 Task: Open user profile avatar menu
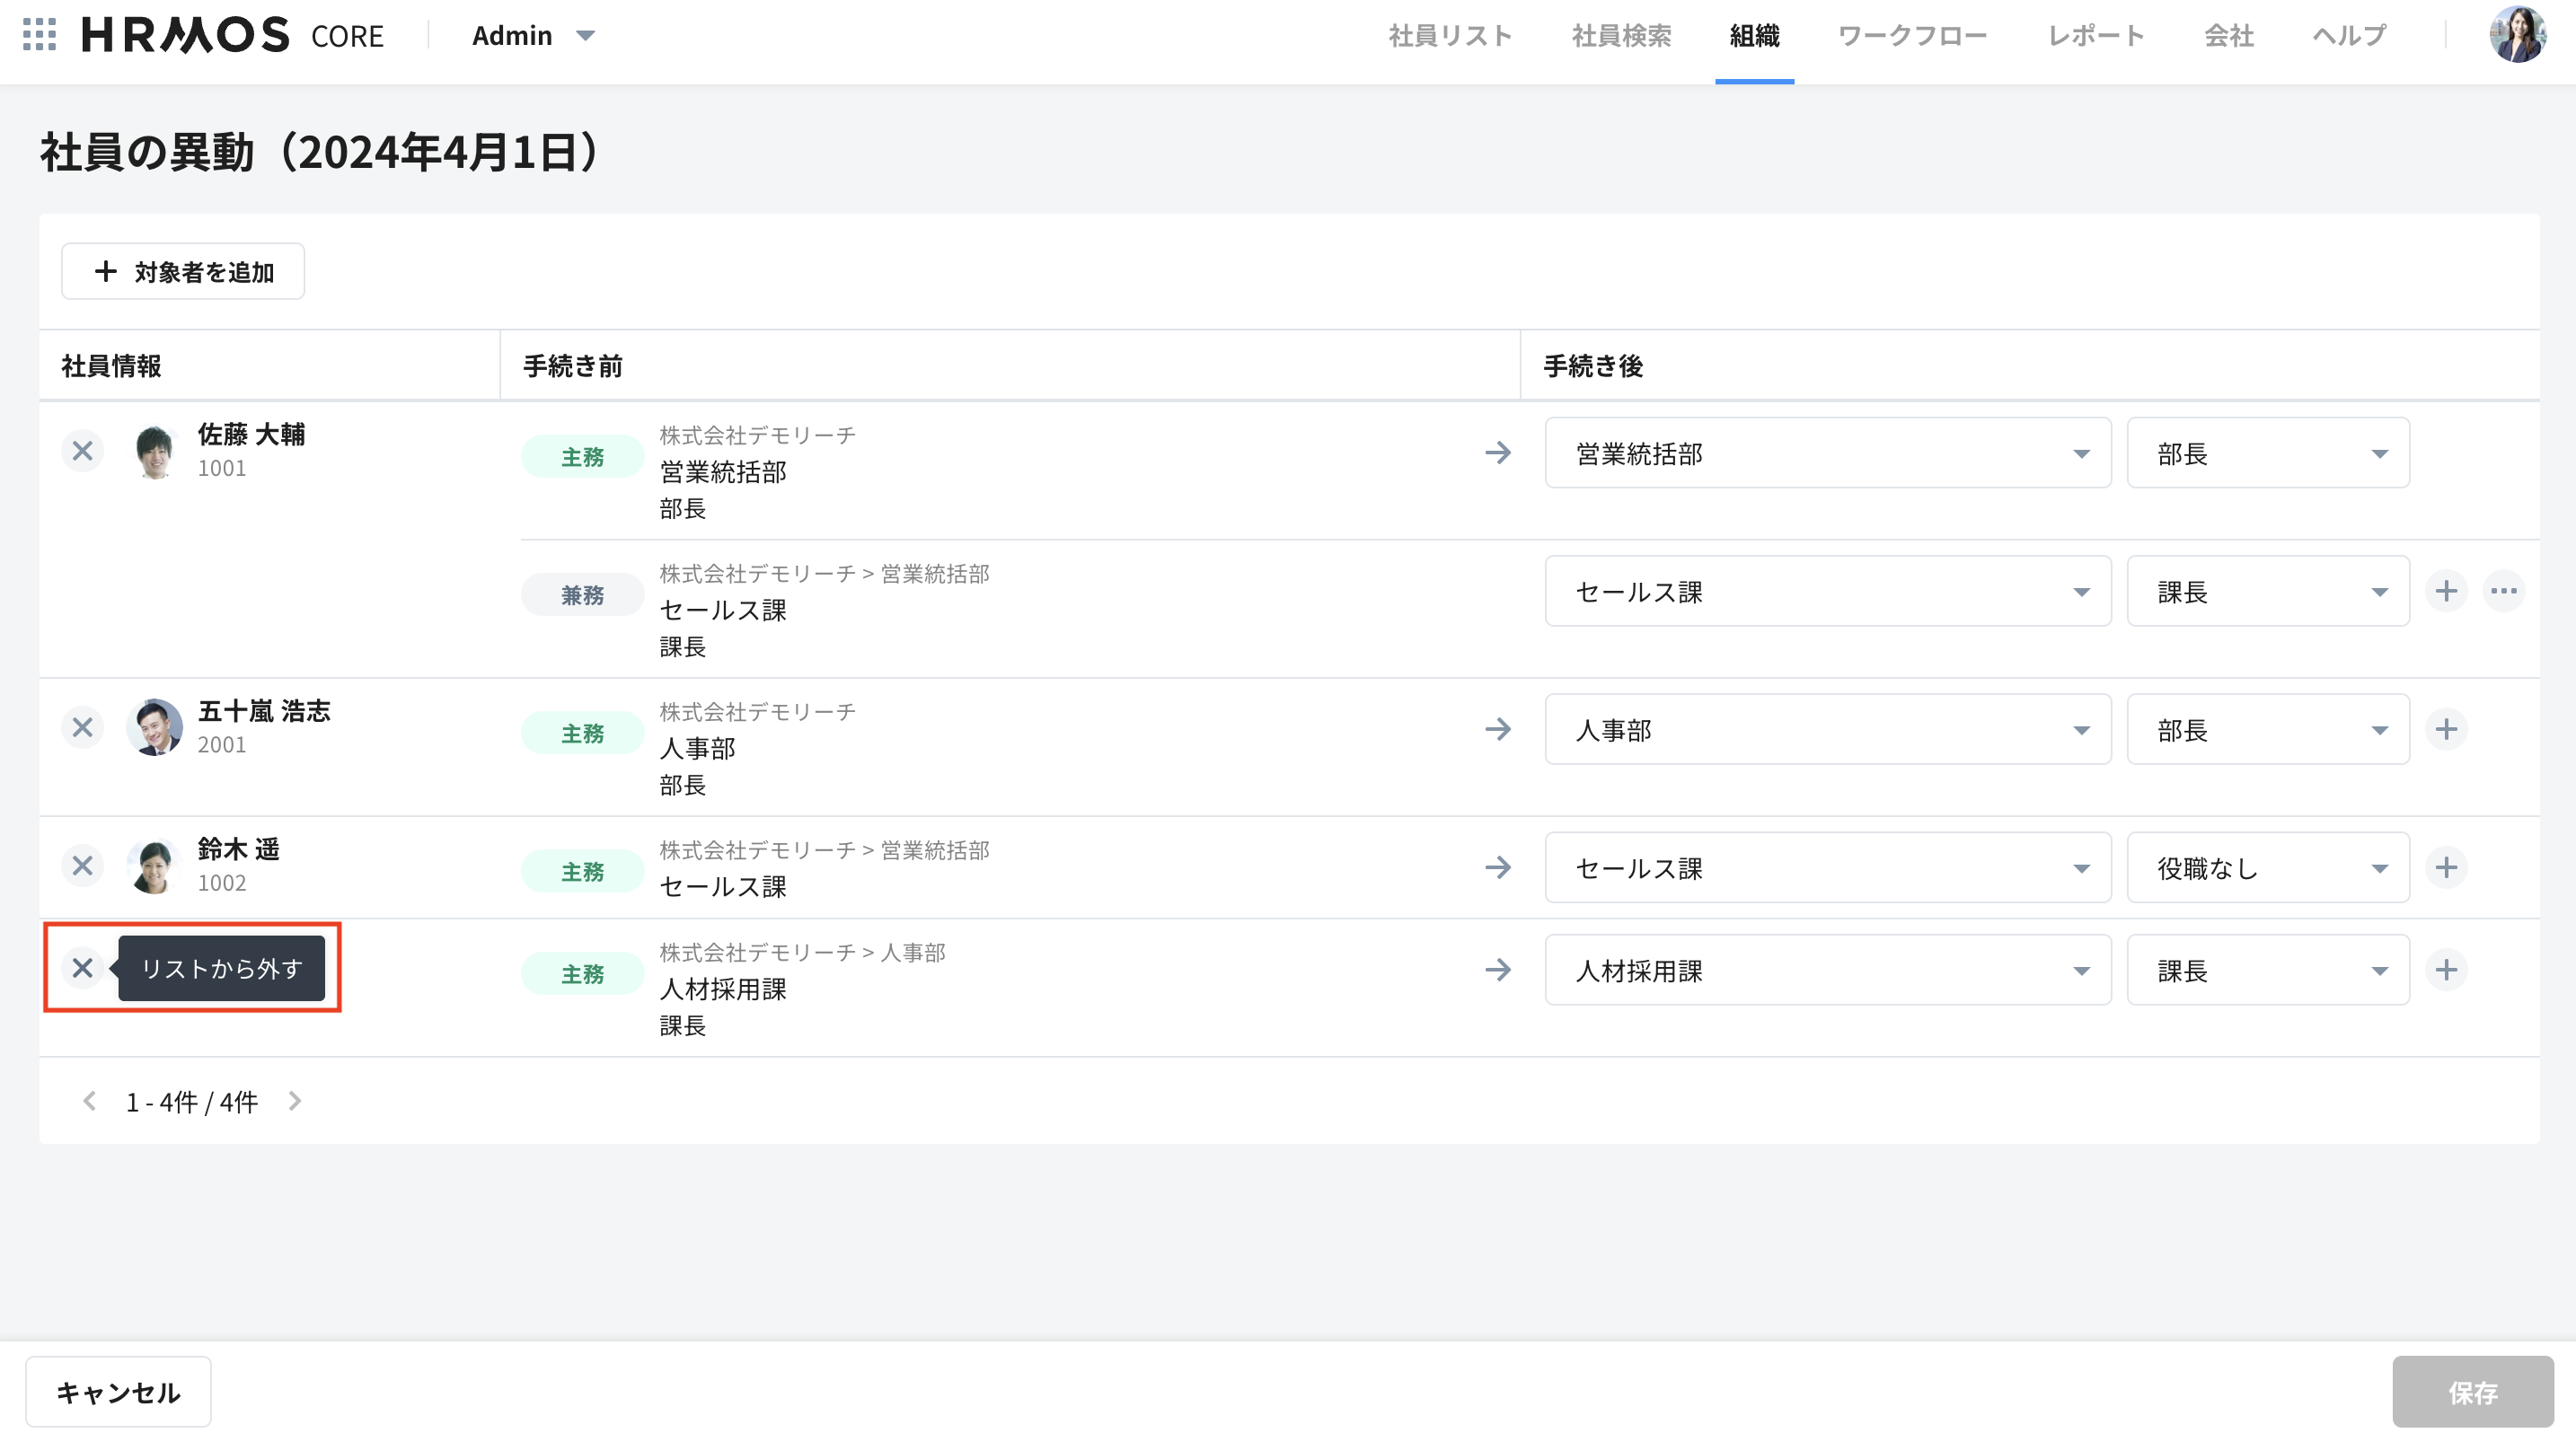(x=2516, y=35)
